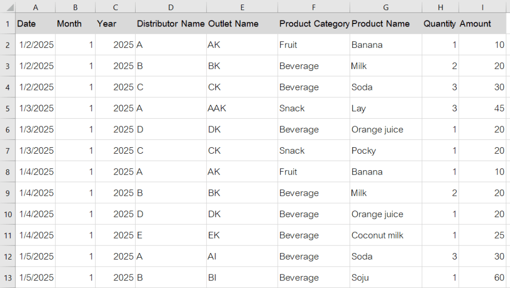Select row 1 header

(7, 23)
